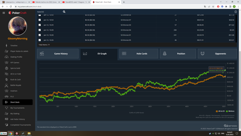Uncheck the SD Bronze 04 session row
Screen dimensions: 241x136
(40, 30)
